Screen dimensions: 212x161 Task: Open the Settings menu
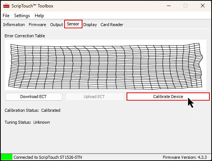[x=22, y=16]
